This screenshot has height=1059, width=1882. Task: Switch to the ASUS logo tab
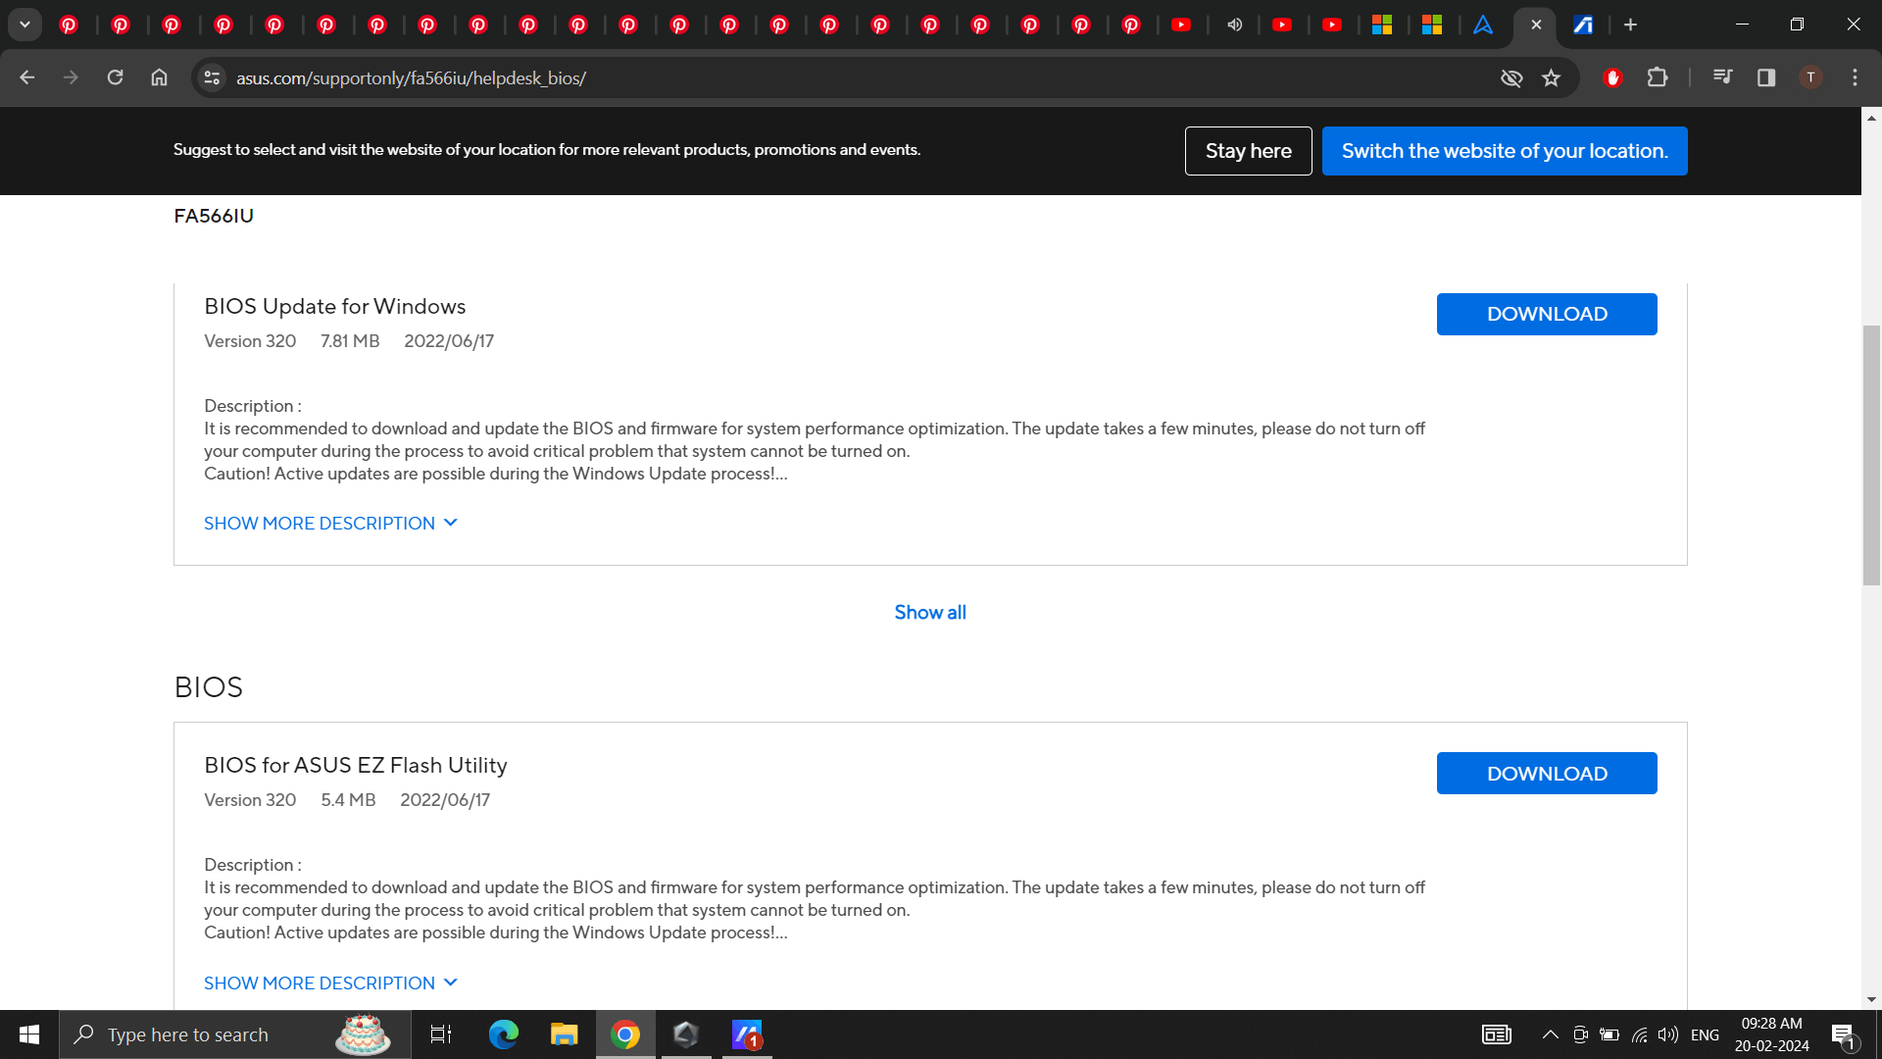pyautogui.click(x=1583, y=25)
